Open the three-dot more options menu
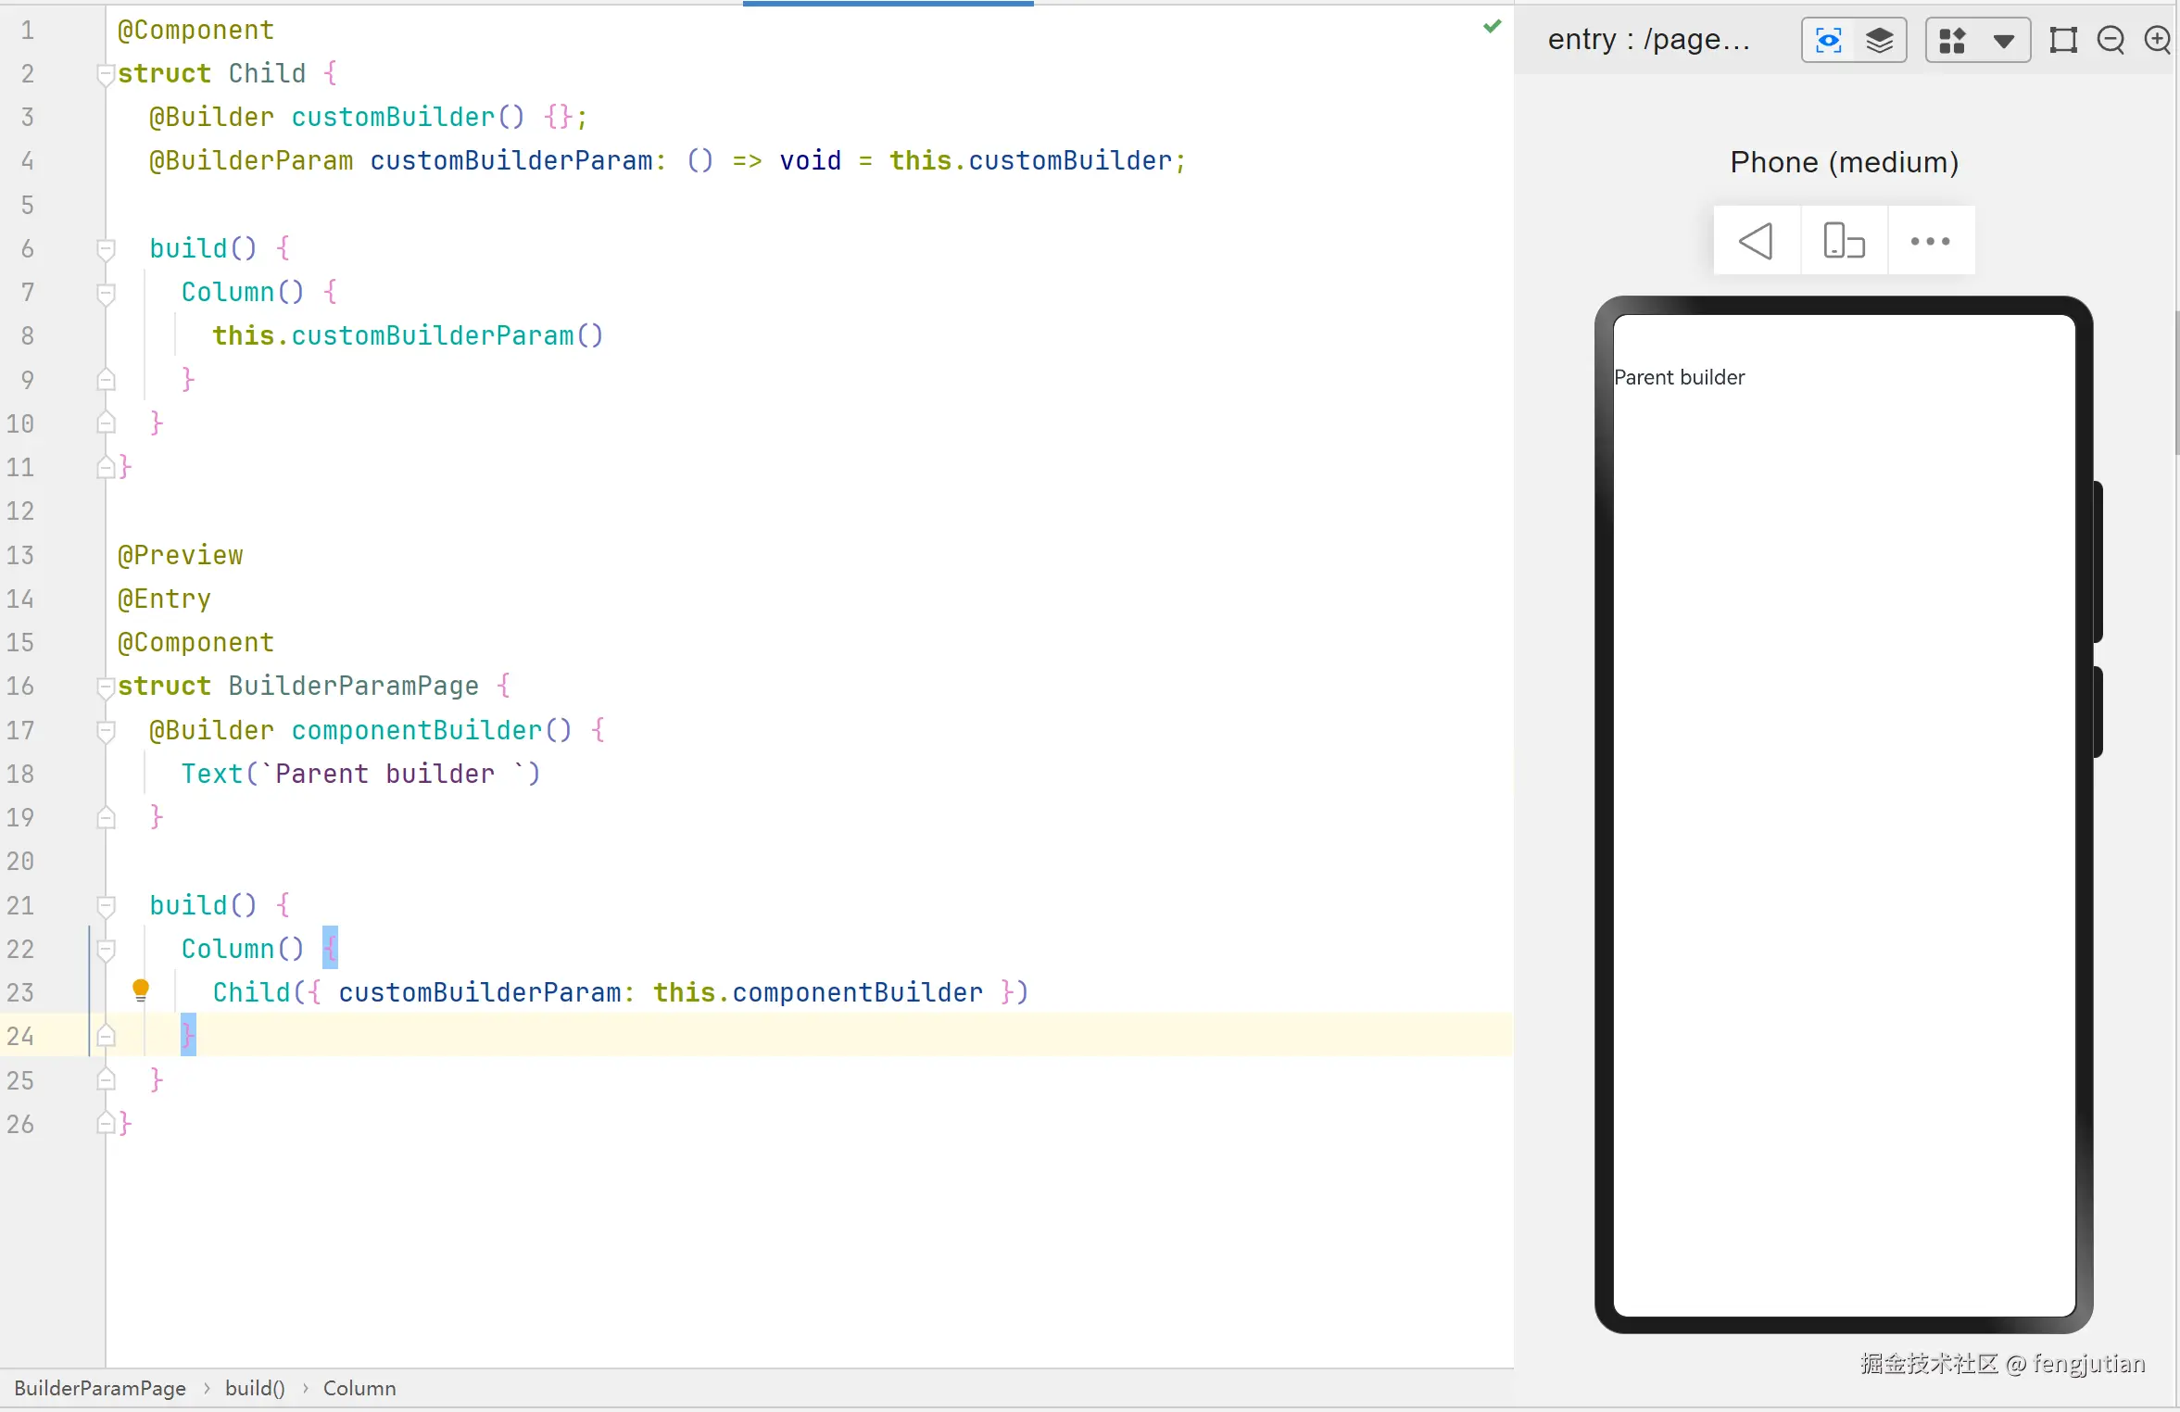The height and width of the screenshot is (1412, 2180). 1930,241
